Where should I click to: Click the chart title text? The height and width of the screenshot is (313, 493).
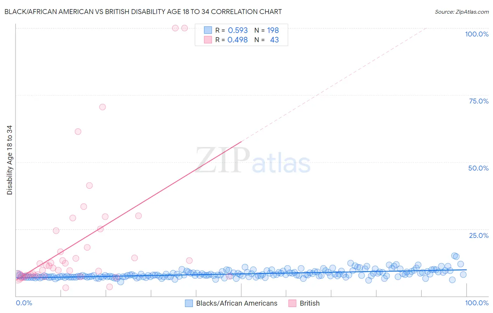point(143,12)
